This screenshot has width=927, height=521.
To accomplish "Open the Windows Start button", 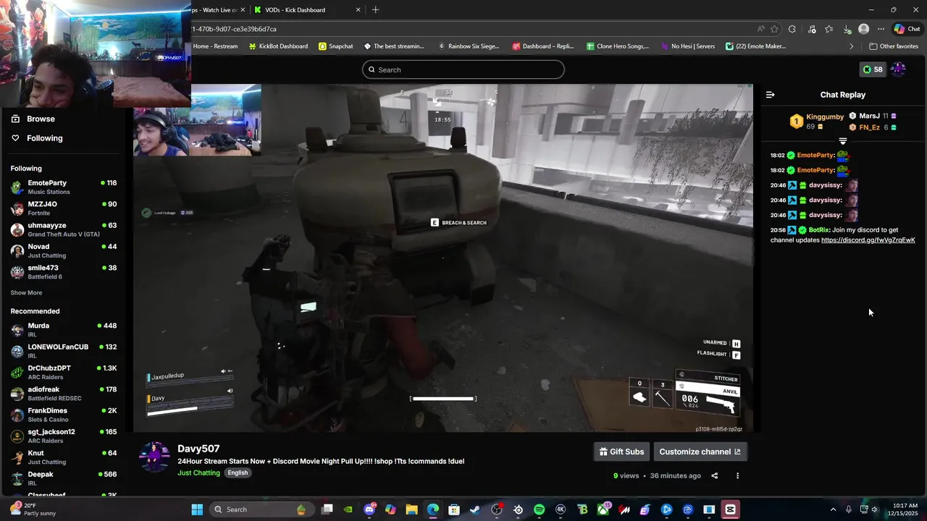I will [197, 509].
